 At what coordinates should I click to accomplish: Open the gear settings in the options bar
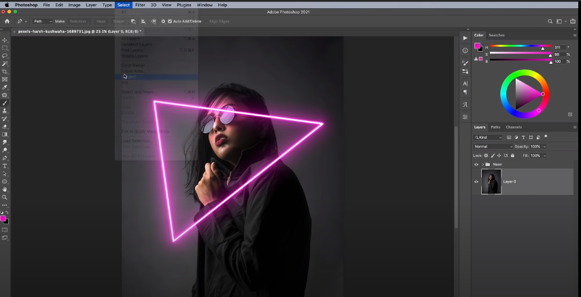pyautogui.click(x=163, y=21)
